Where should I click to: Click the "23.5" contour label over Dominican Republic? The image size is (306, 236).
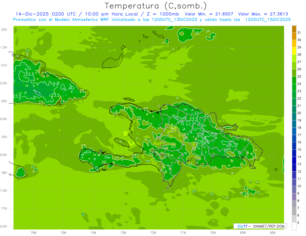pos(194,119)
